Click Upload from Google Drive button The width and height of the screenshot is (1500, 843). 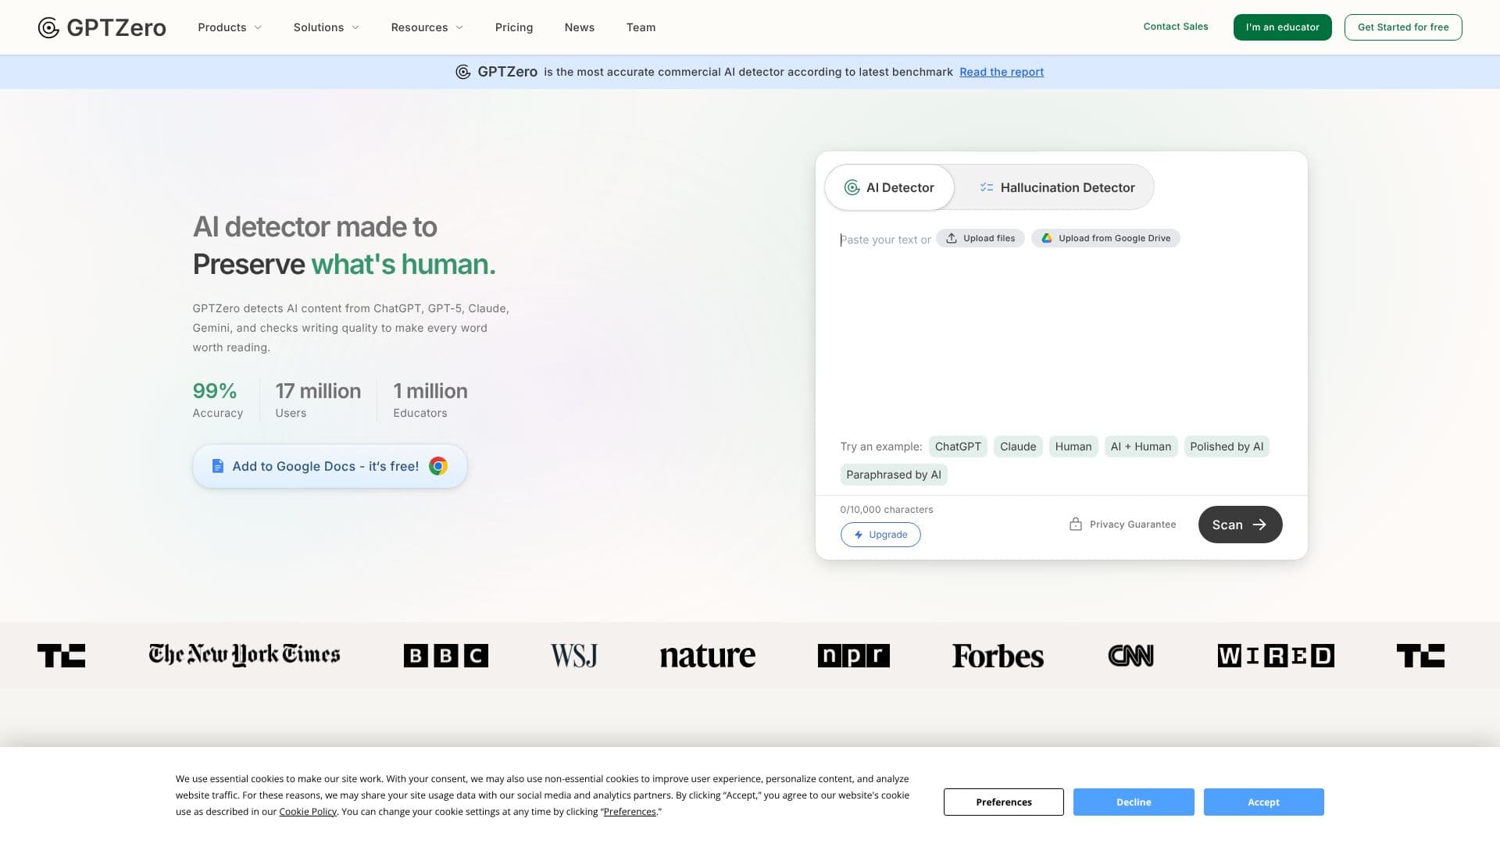pyautogui.click(x=1105, y=238)
